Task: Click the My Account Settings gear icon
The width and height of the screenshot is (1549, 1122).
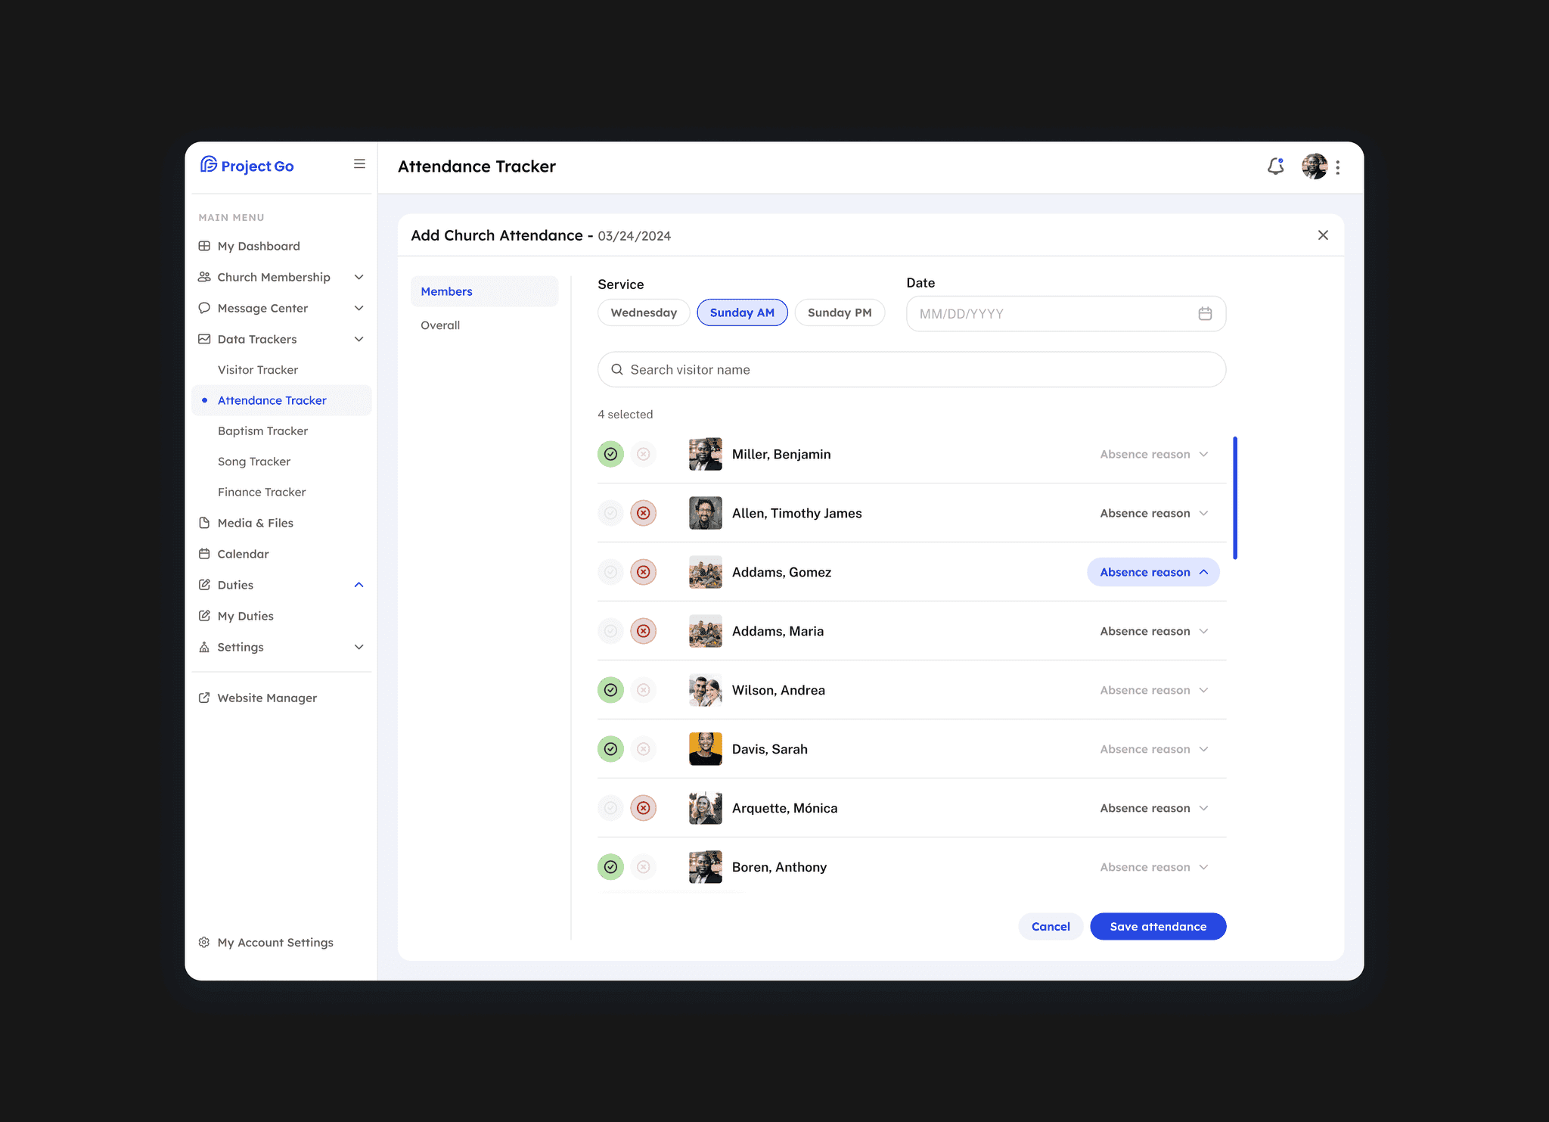Action: [204, 942]
